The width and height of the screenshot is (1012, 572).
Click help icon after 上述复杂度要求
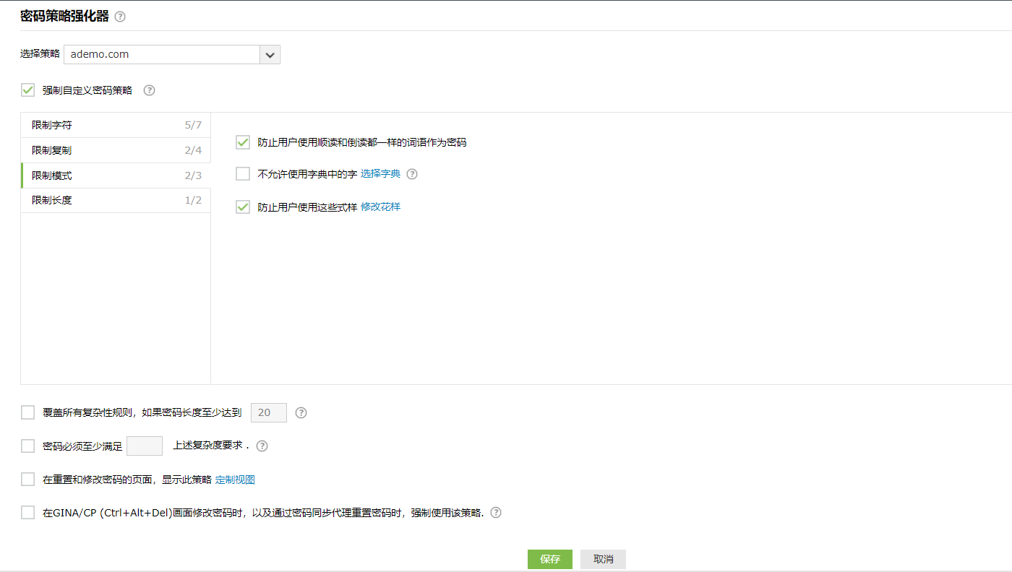tap(262, 446)
